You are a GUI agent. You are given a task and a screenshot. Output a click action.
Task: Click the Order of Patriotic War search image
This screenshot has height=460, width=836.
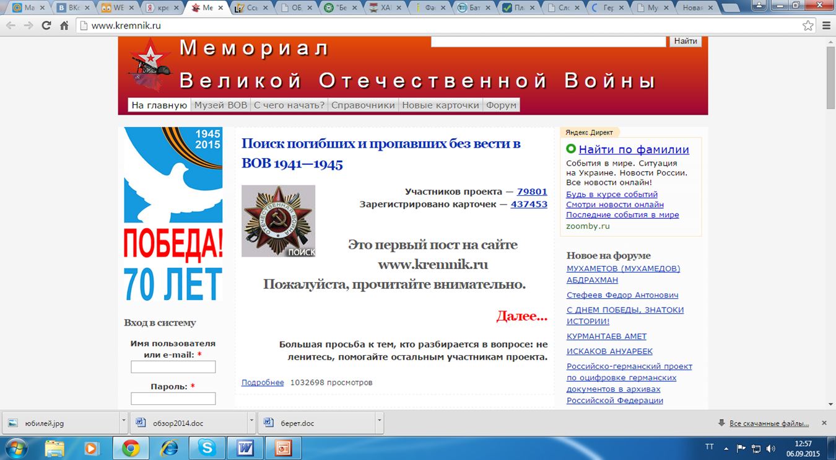tap(278, 221)
